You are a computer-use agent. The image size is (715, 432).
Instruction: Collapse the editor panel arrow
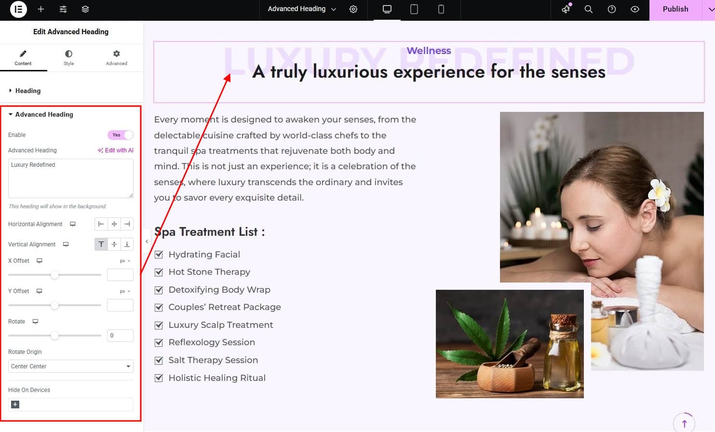(147, 242)
